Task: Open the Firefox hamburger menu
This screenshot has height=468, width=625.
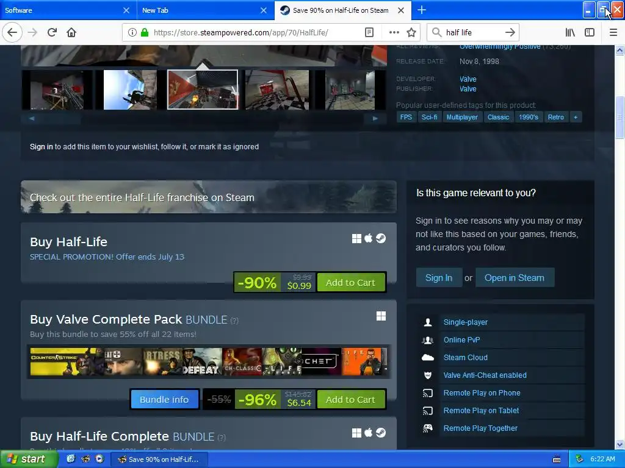Action: coord(613,32)
